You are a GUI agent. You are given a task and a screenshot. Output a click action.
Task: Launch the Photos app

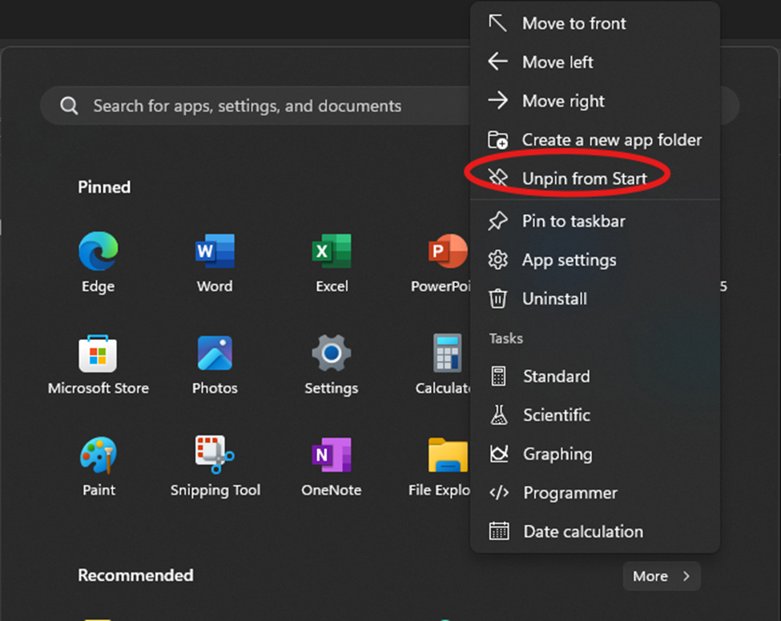click(x=215, y=365)
